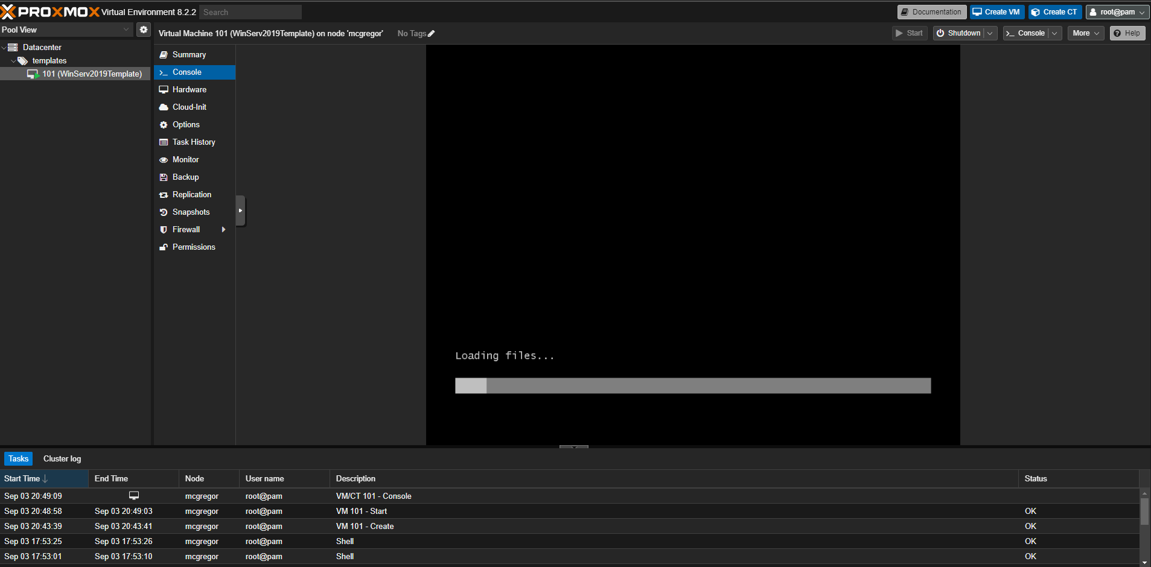Screen dimensions: 1151x567
Task: Collapse the Datacenter tree node
Action: click(x=4, y=48)
